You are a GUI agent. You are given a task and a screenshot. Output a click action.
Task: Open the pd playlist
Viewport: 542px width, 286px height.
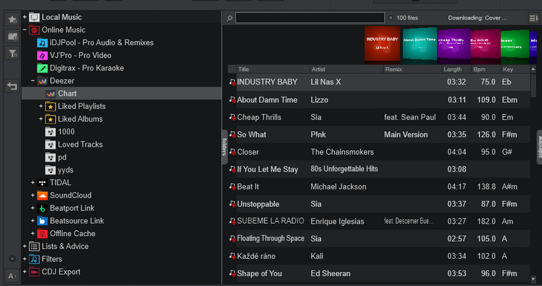62,158
